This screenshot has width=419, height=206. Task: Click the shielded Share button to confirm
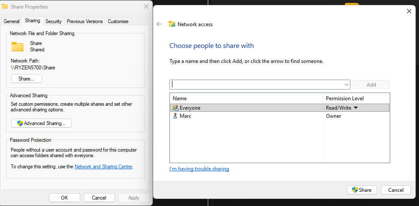362,190
